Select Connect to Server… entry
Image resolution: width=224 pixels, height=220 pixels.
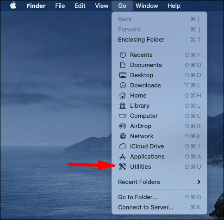coord(159,208)
